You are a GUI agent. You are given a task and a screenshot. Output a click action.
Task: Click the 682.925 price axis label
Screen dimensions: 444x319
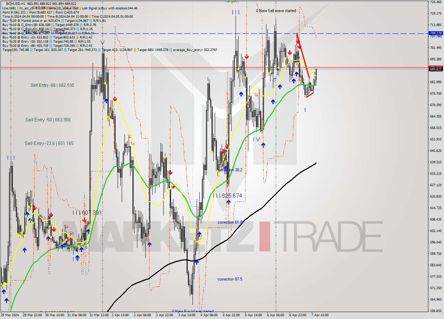436,82
